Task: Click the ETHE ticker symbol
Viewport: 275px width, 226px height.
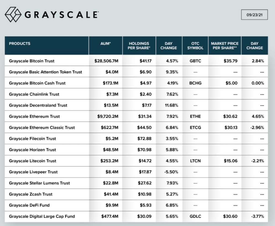Action: [x=195, y=116]
